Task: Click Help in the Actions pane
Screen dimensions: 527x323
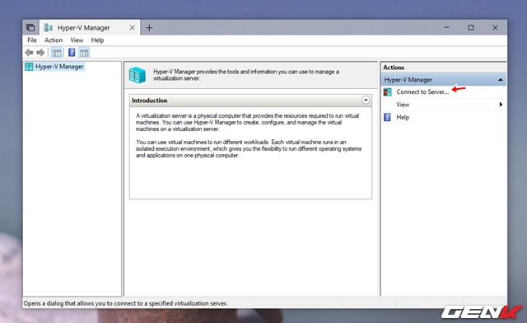Action: click(403, 117)
